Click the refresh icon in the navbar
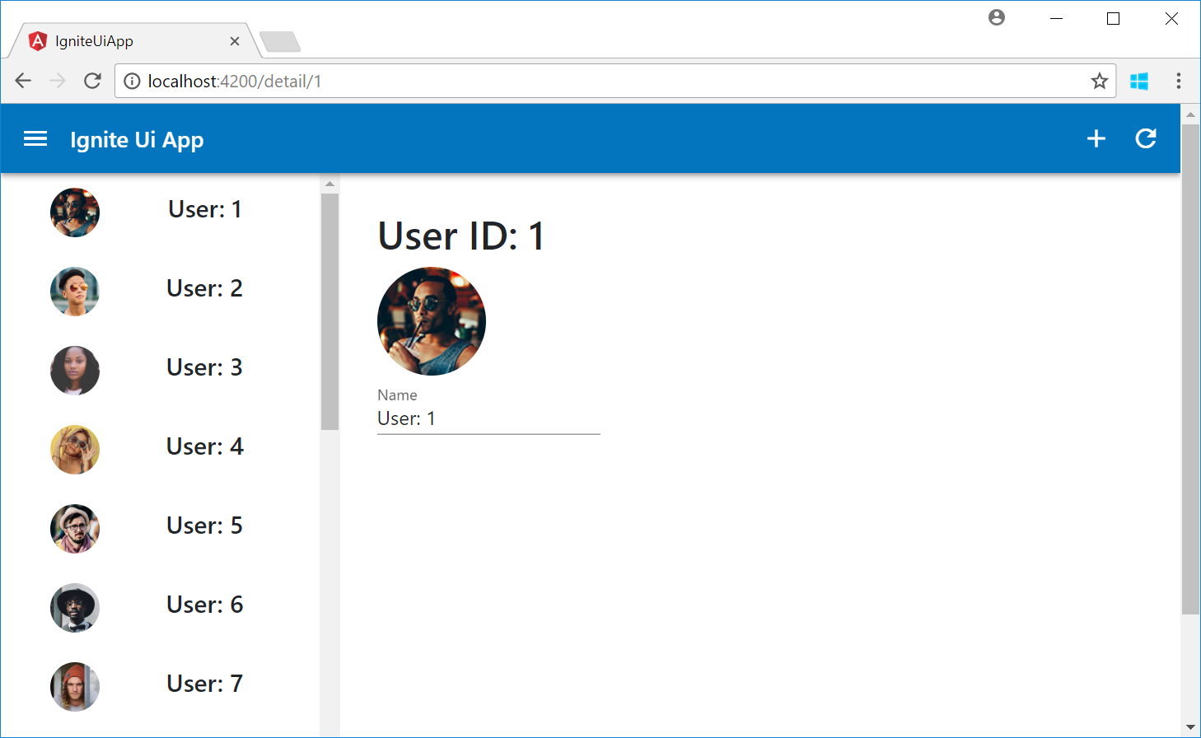Image resolution: width=1201 pixels, height=738 pixels. [x=1146, y=138]
